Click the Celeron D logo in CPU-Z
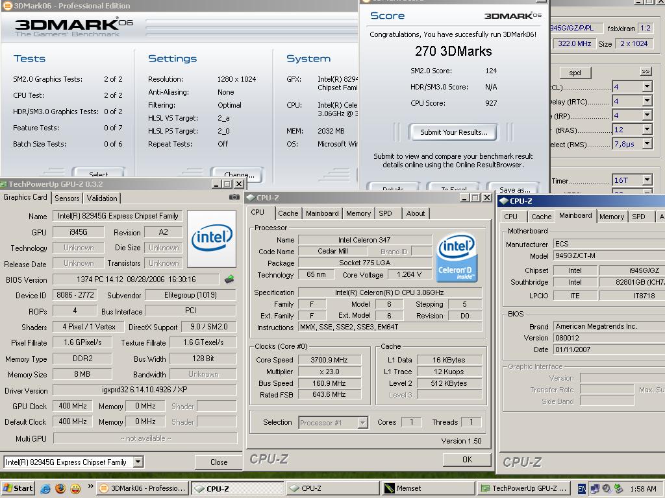Screen dimensions: 665x498 456,257
